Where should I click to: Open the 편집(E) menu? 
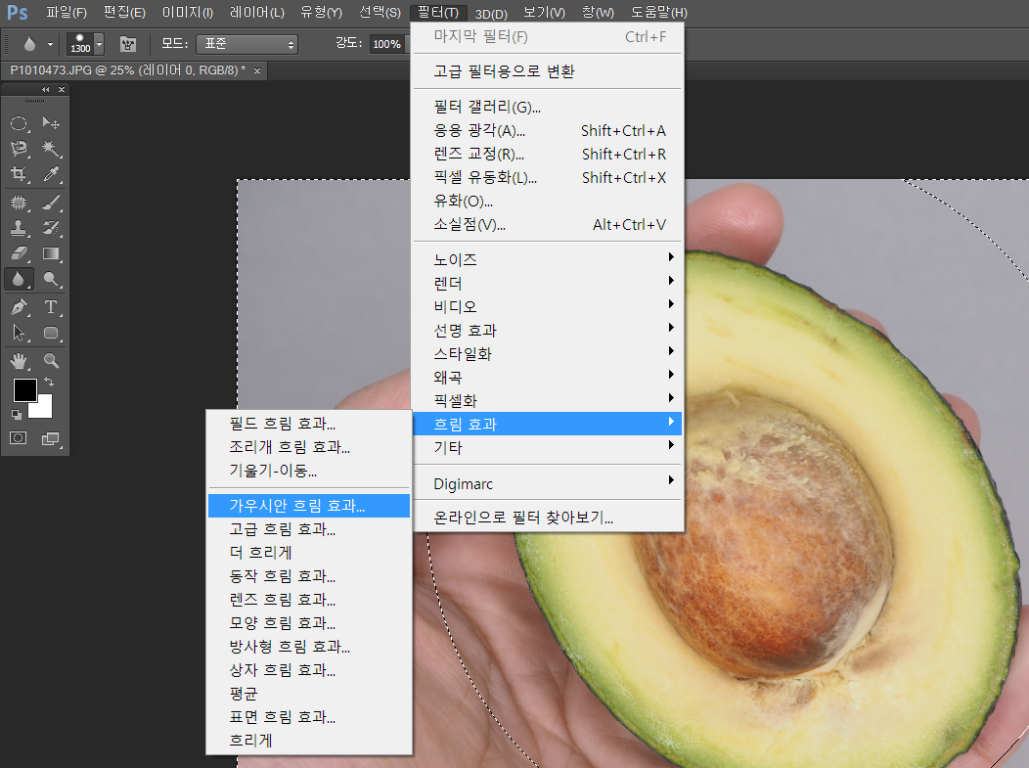click(124, 13)
